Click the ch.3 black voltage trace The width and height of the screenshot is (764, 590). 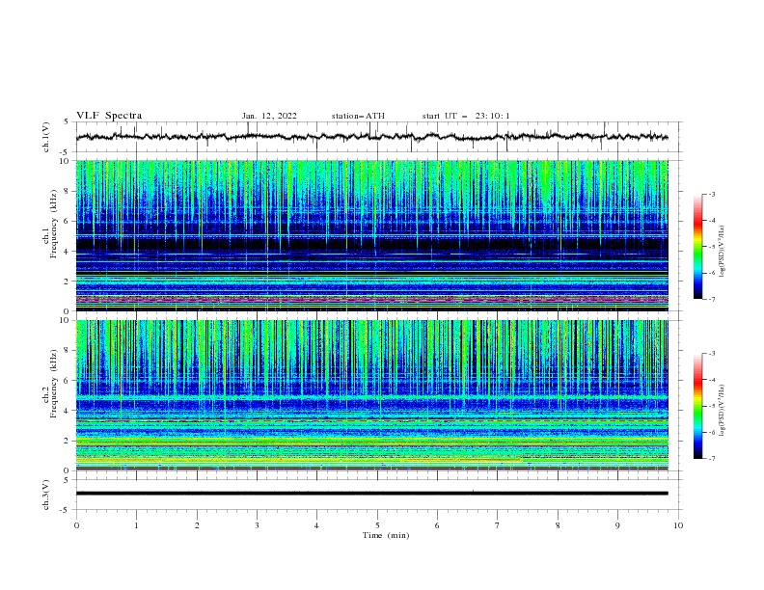click(372, 494)
